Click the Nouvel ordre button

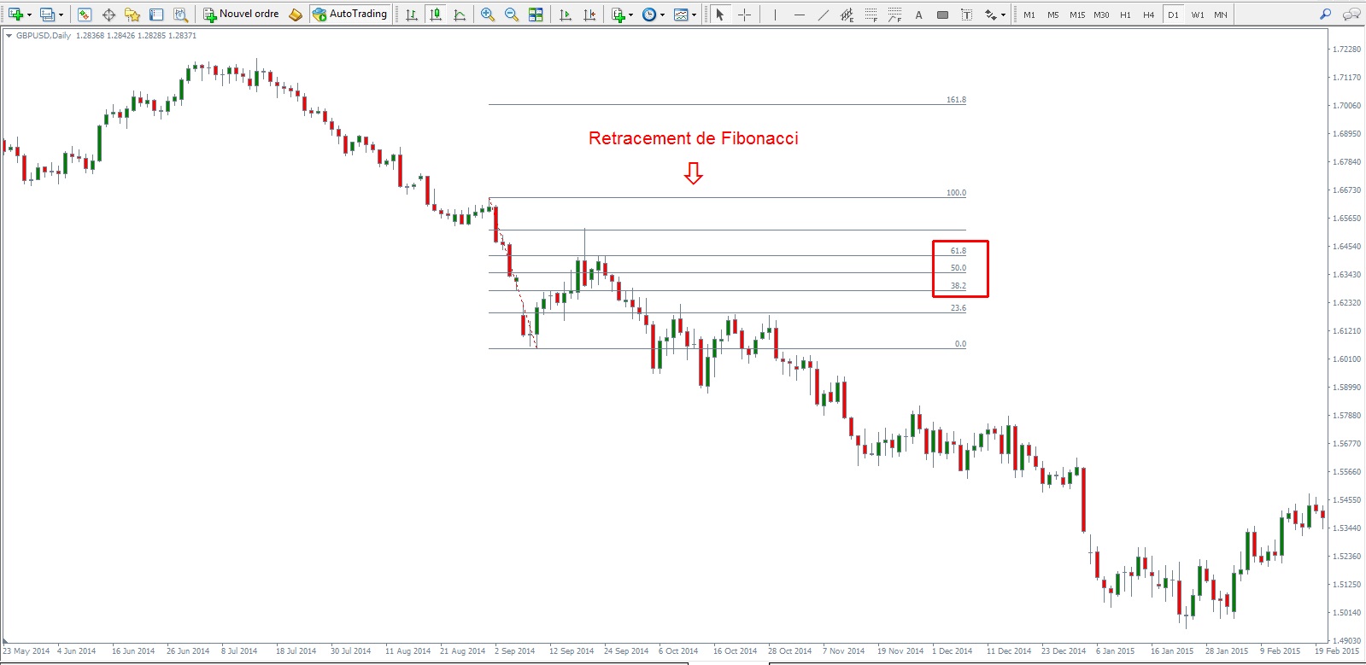[241, 15]
